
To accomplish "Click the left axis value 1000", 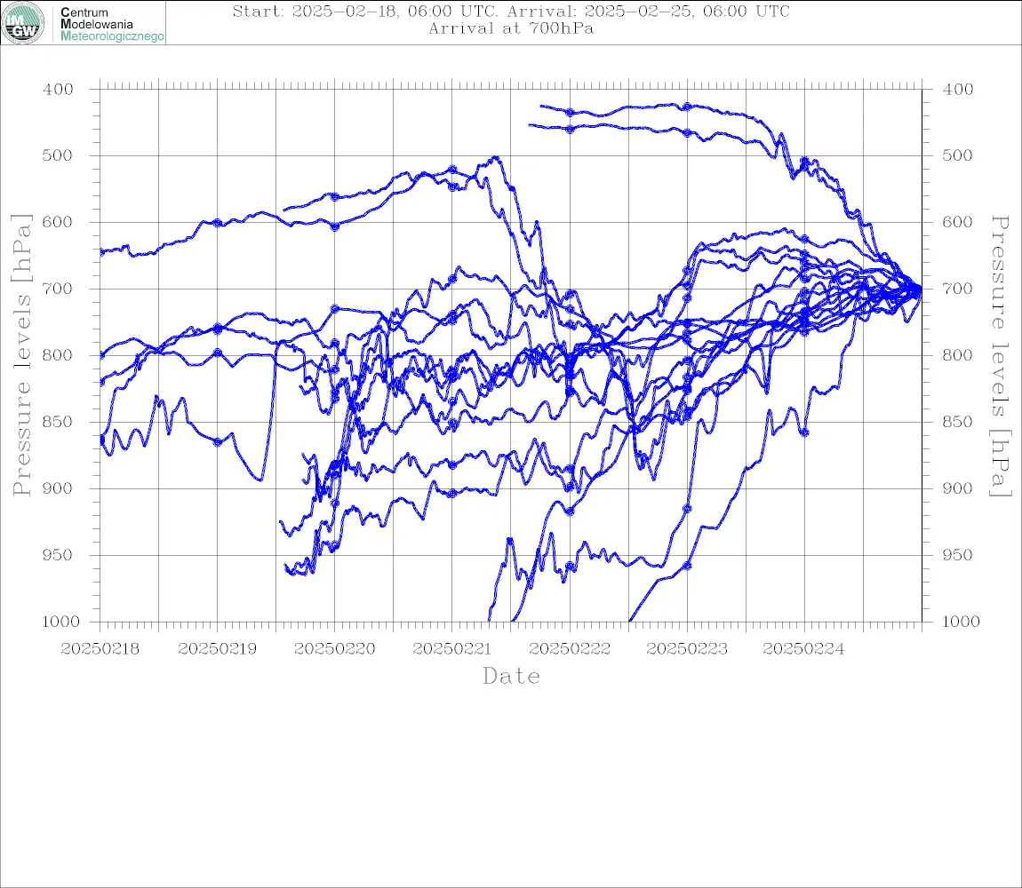I will (60, 622).
